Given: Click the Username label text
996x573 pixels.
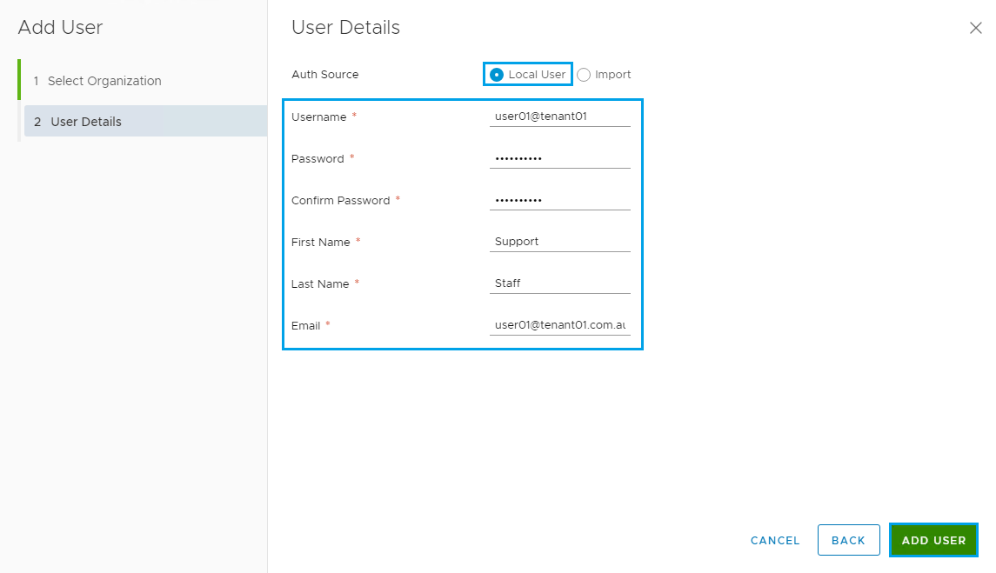Looking at the screenshot, I should tap(318, 117).
